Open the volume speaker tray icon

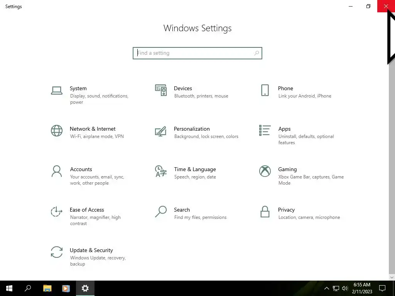tap(345, 288)
